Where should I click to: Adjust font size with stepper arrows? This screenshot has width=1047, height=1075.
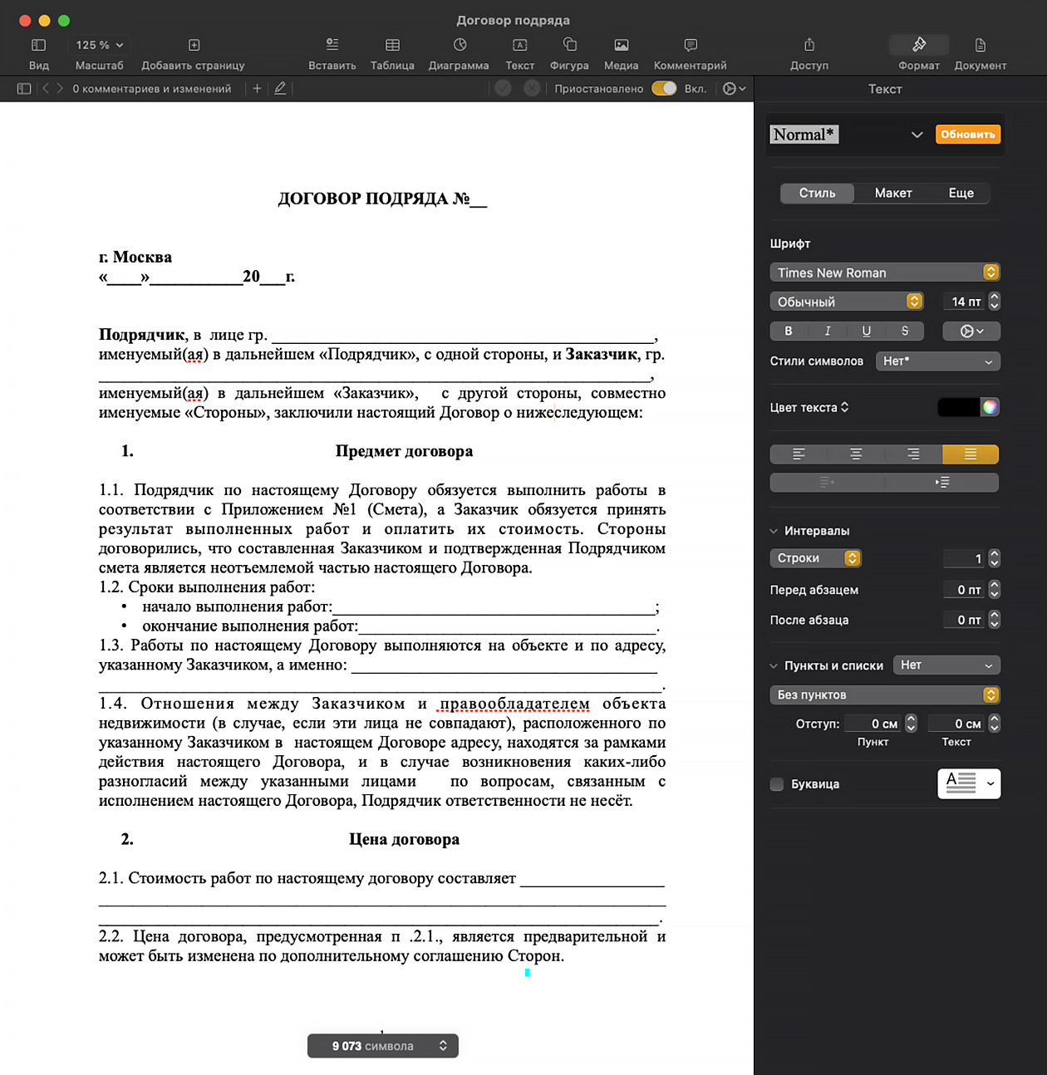click(994, 302)
